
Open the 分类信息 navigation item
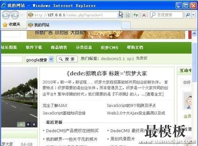coord(84,47)
